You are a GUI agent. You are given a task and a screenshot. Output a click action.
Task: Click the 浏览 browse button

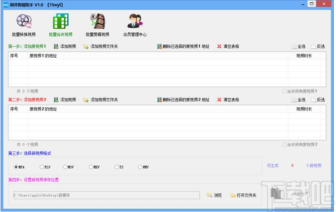pos(214,195)
